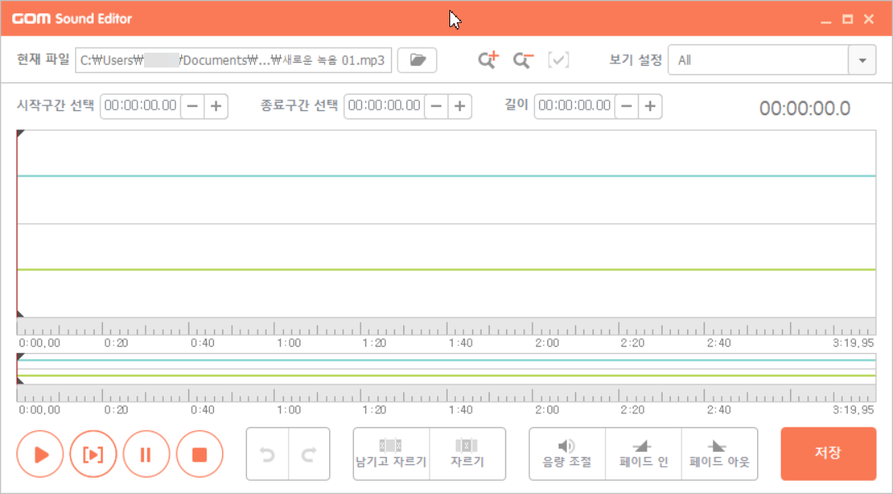This screenshot has width=893, height=494.
Task: Stop the audio playback
Action: point(199,454)
